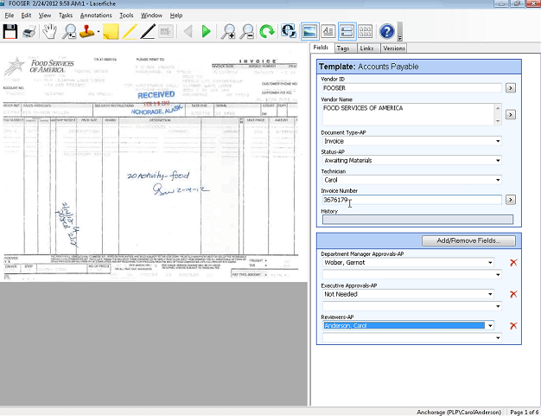Click the Print icon
This screenshot has width=541, height=416.
[x=29, y=32]
